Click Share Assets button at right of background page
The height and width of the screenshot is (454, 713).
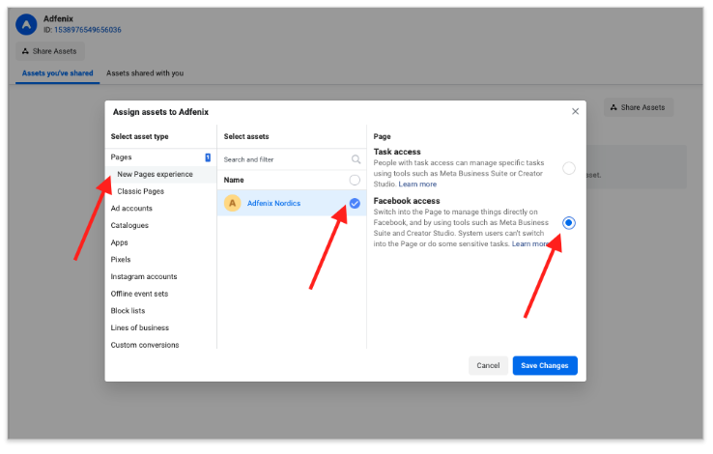pyautogui.click(x=638, y=108)
